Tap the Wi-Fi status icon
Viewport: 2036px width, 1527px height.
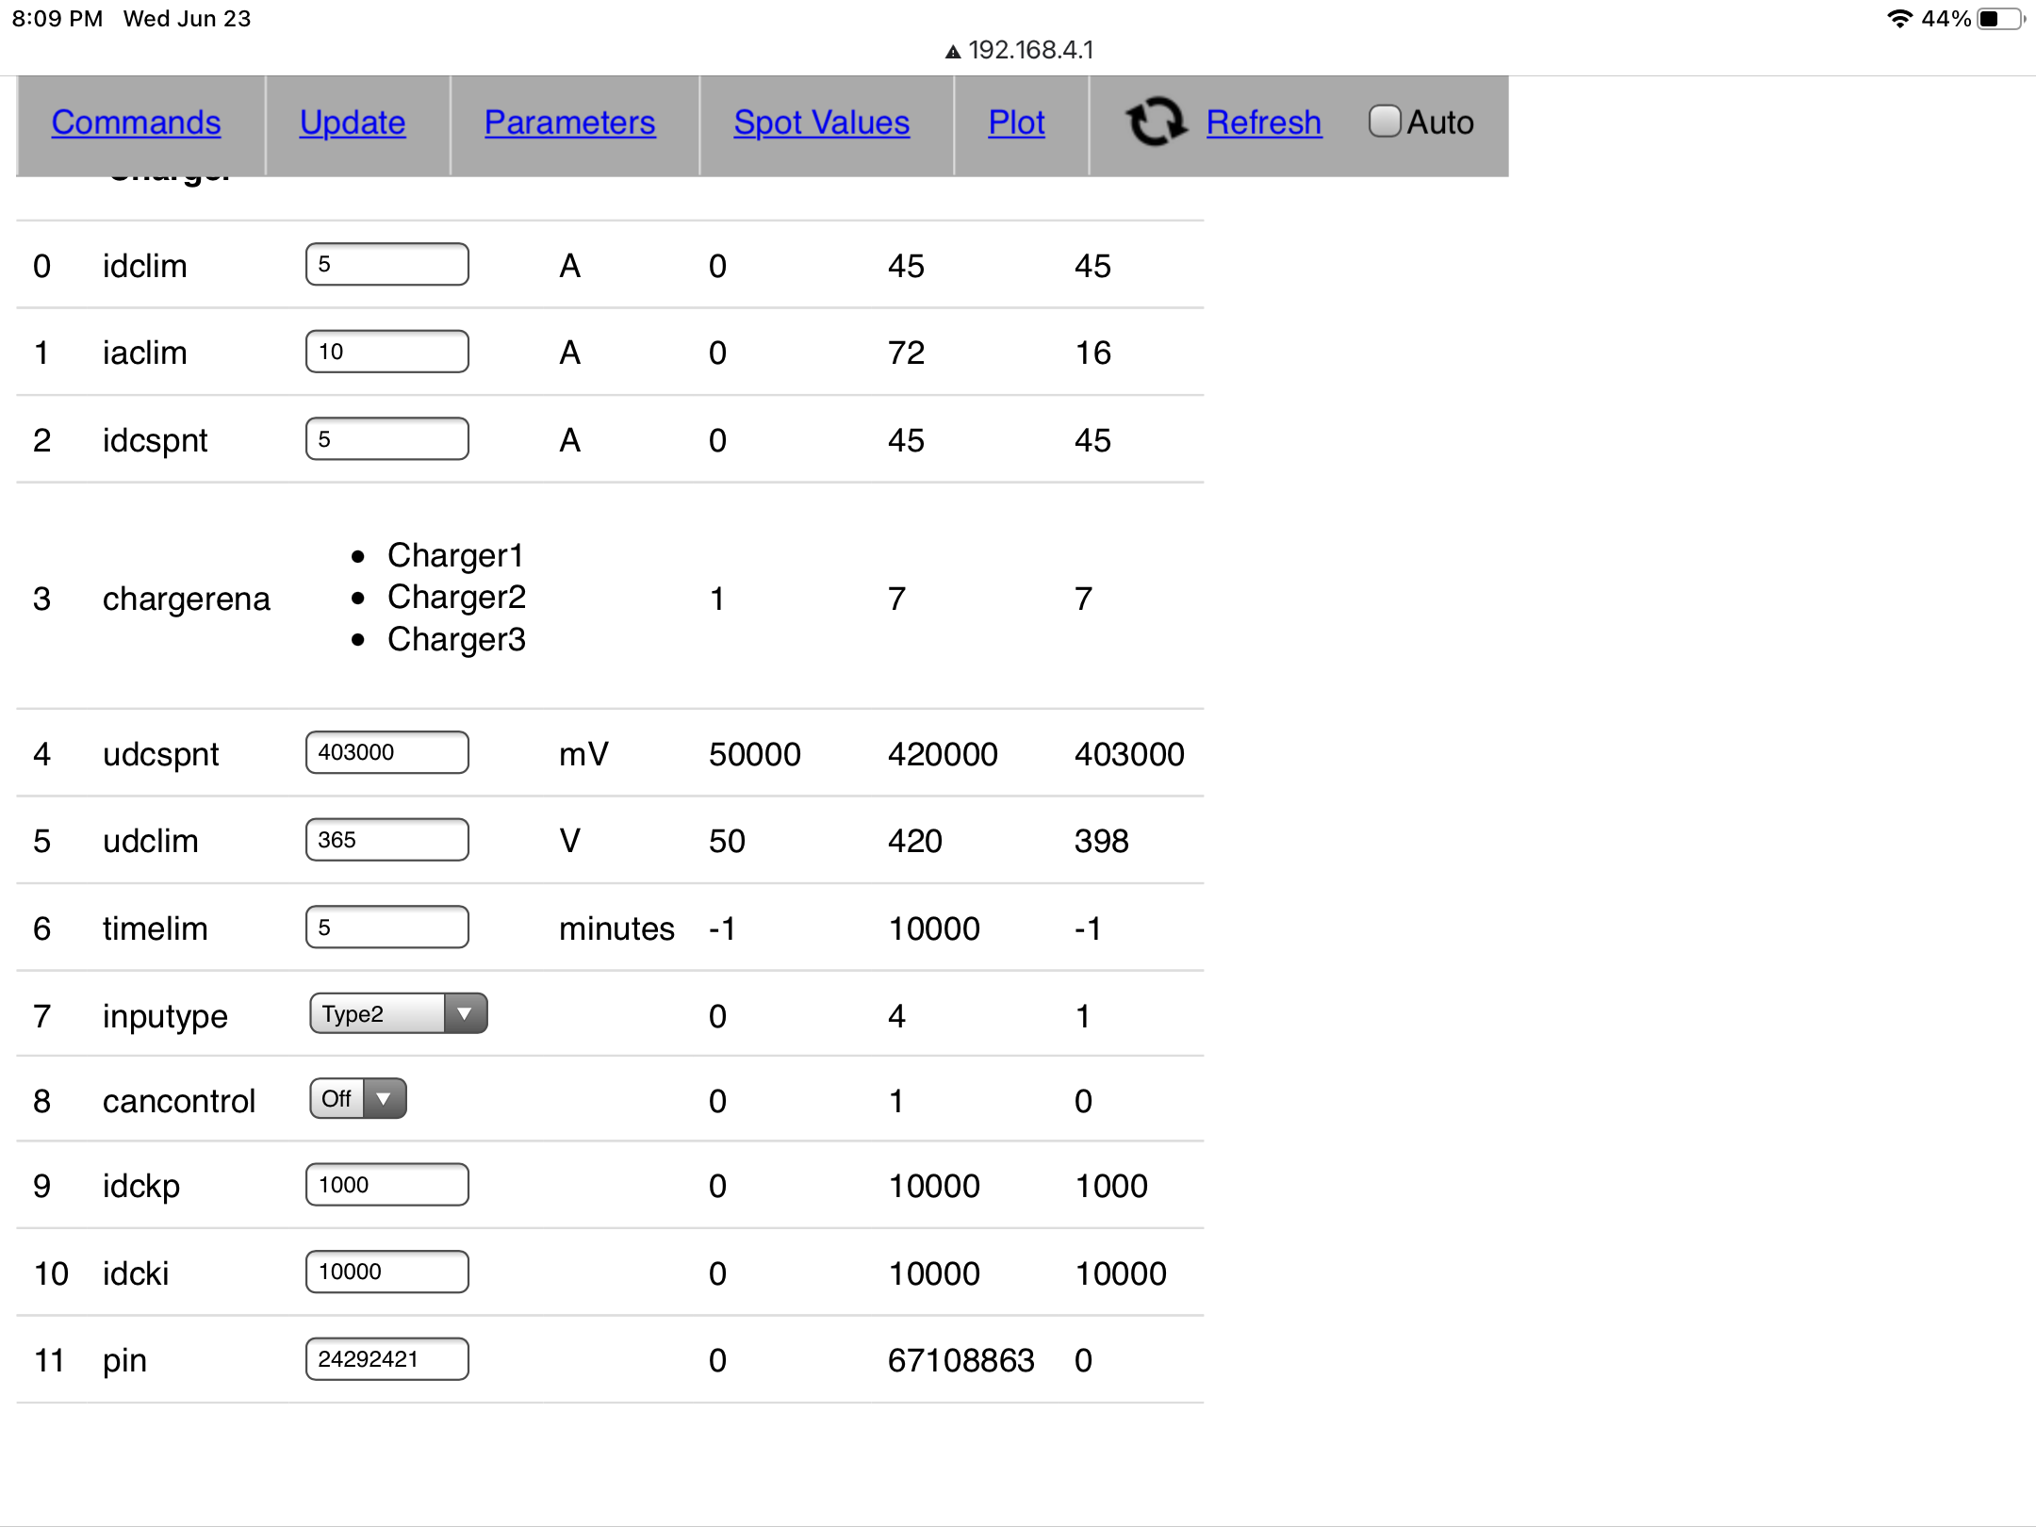click(x=1898, y=19)
